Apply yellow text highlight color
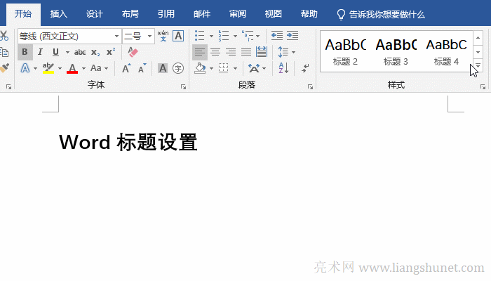Screen dimensions: 491x281 pos(48,68)
